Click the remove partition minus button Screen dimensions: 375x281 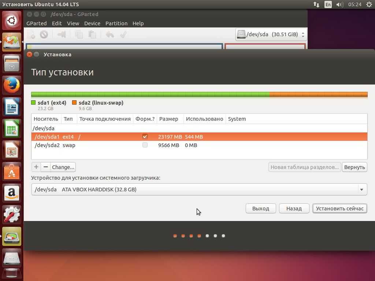[x=45, y=167]
